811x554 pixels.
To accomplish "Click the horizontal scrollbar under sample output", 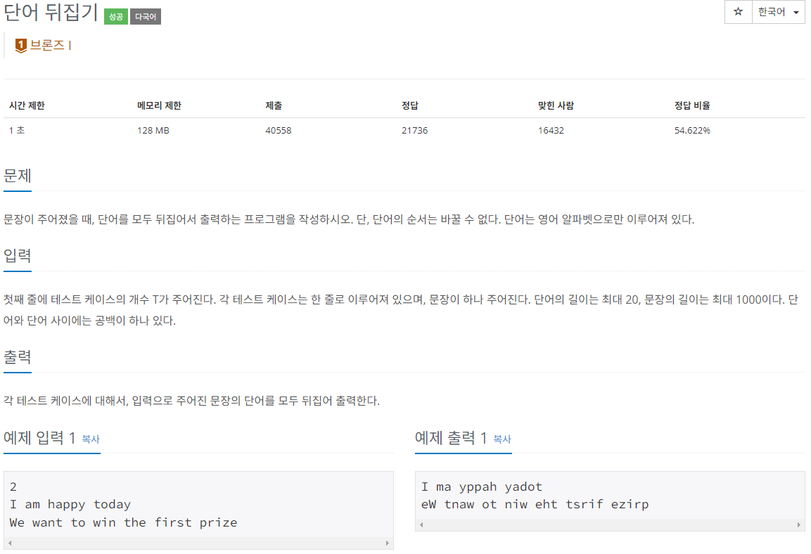I will pos(611,524).
